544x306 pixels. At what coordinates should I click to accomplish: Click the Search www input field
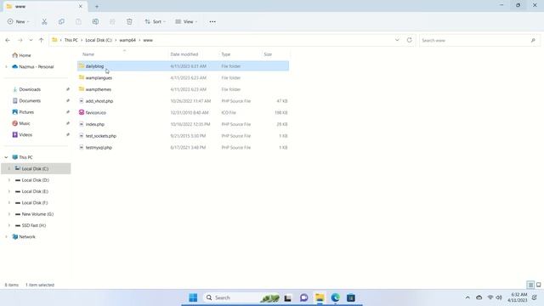pyautogui.click(x=479, y=40)
